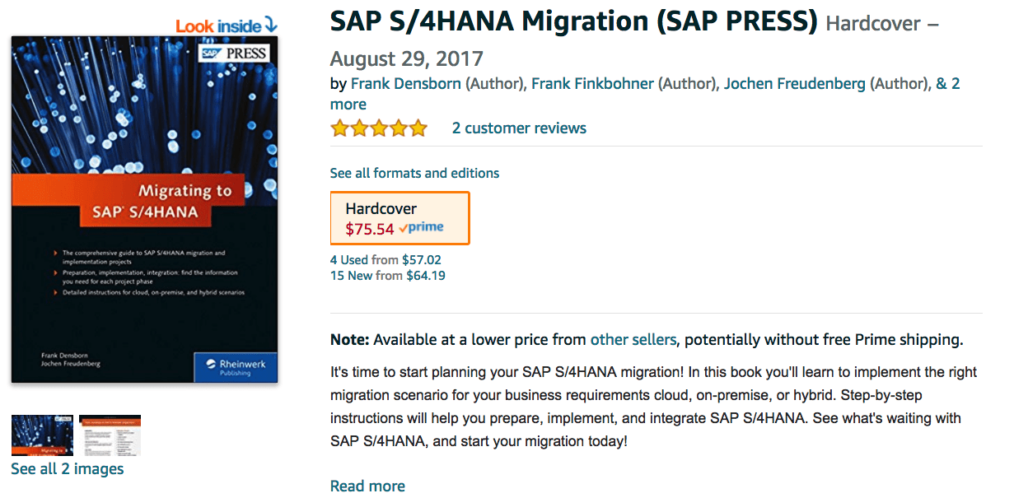This screenshot has height=498, width=1028.
Task: View 4 Used offers from $57.02
Action: 385,260
